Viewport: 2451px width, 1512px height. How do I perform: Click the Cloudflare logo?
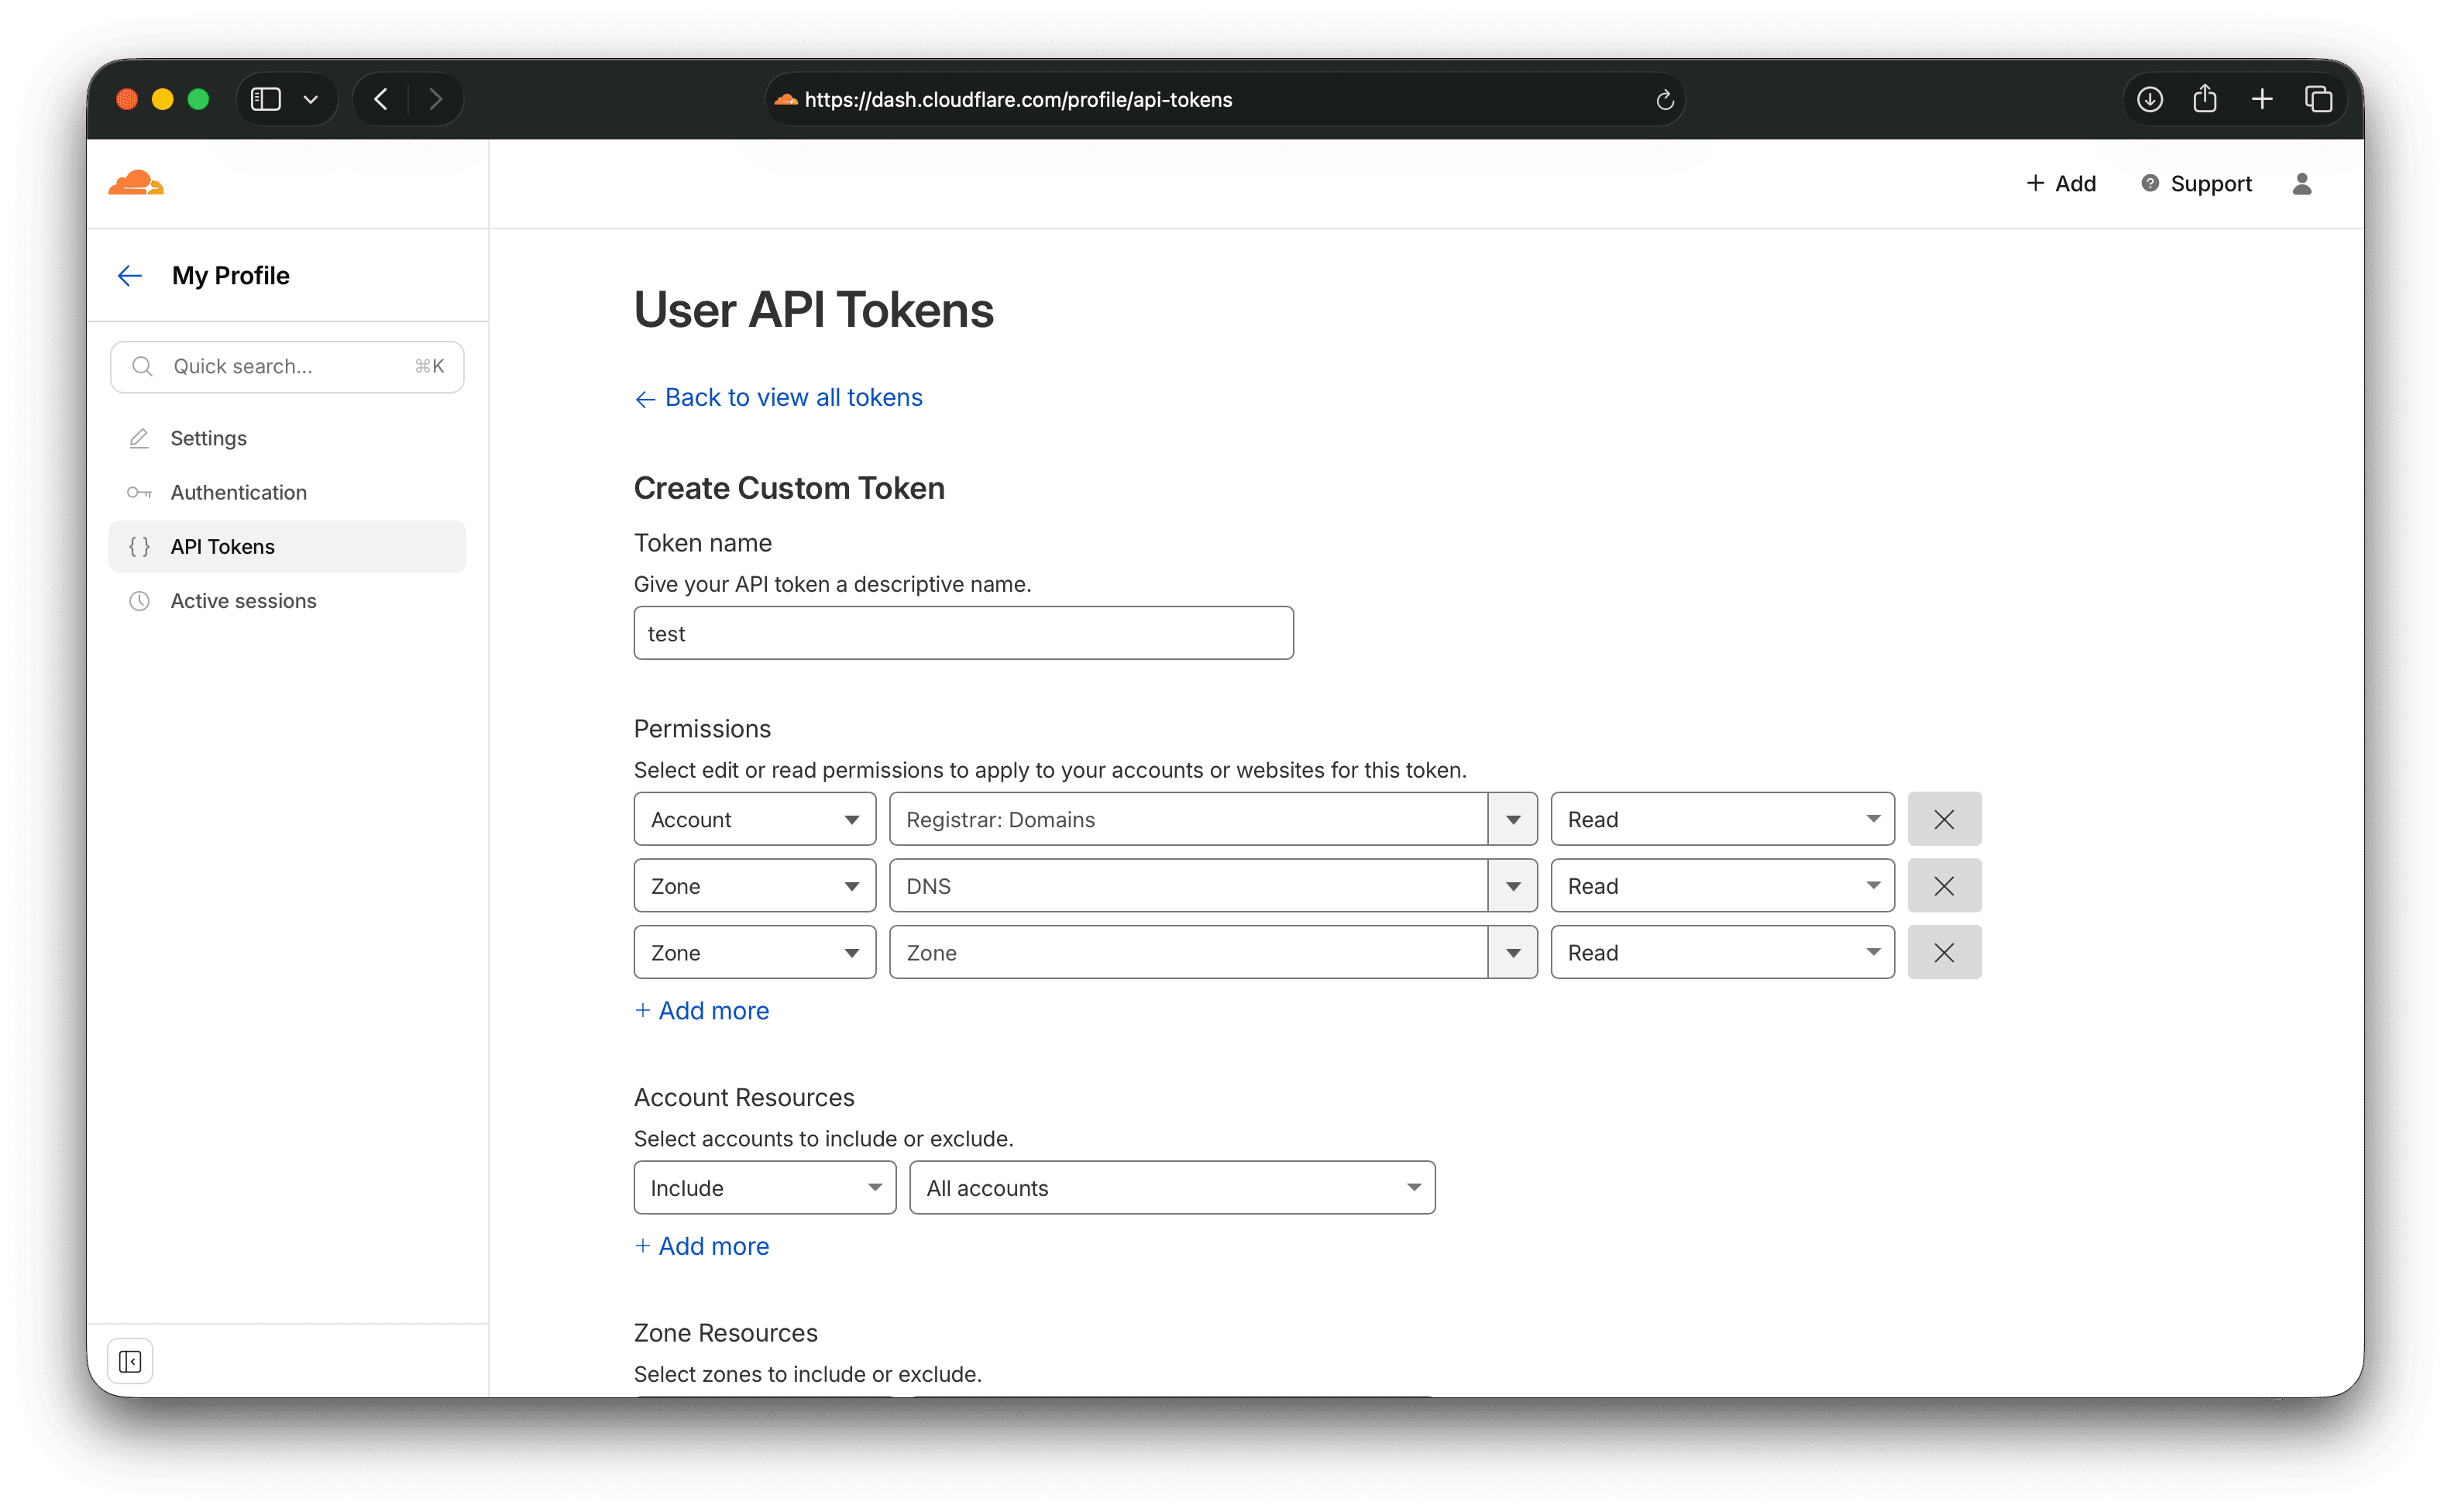(136, 182)
